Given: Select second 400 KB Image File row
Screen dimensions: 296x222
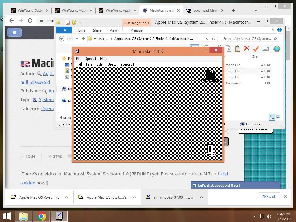Looking at the screenshot, I should tap(248, 71).
